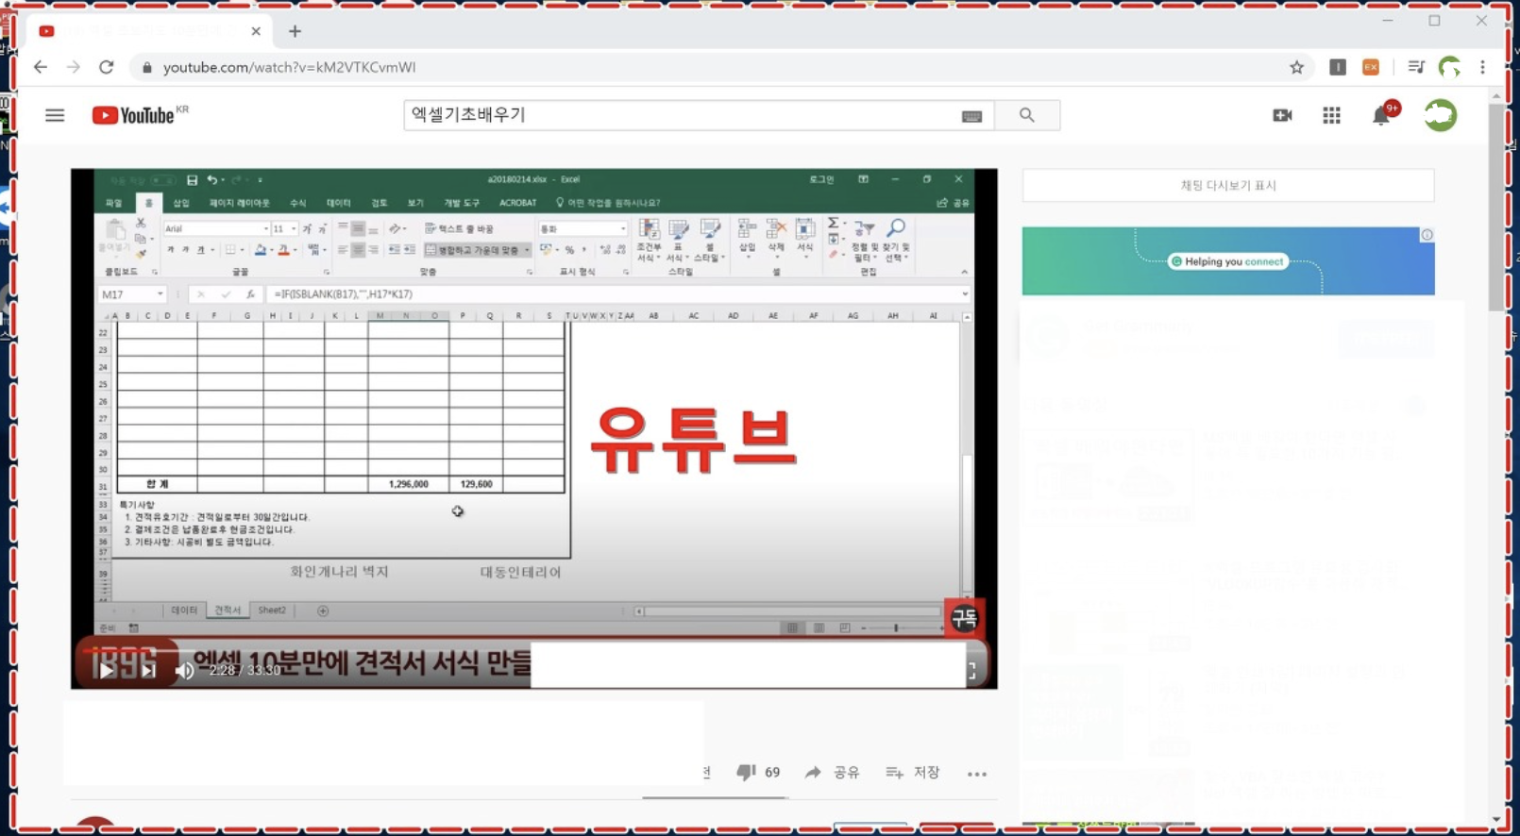Toggle 텍스트 줄 바꿈 wrap text
This screenshot has width=1520, height=836.
460,228
